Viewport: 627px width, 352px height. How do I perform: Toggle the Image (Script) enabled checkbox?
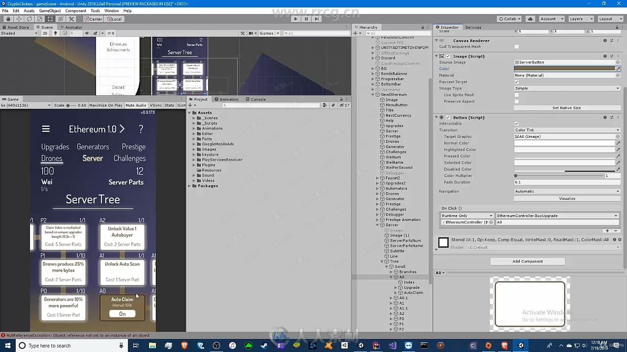(448, 56)
